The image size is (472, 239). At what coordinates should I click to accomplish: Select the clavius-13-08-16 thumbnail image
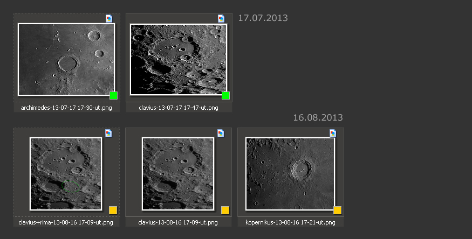[178, 173]
